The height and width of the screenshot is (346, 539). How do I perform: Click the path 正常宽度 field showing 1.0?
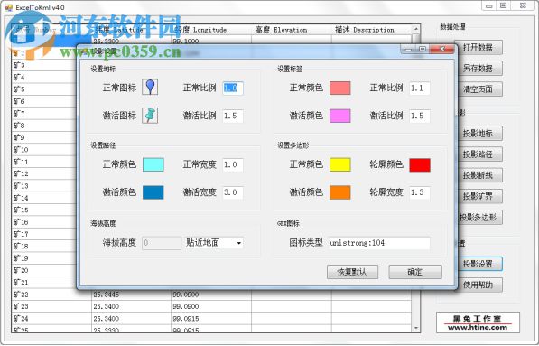(x=233, y=164)
